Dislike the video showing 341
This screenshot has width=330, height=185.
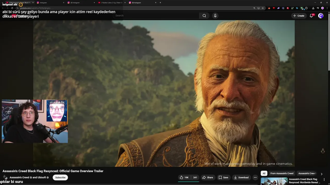195,178
